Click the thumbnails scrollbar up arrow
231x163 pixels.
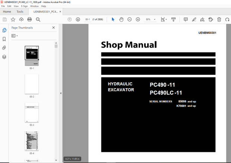click(56, 43)
